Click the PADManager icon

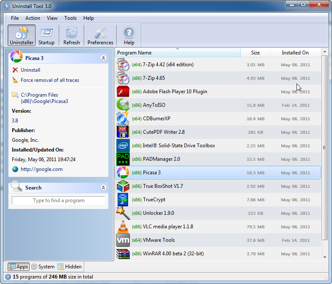[123, 159]
